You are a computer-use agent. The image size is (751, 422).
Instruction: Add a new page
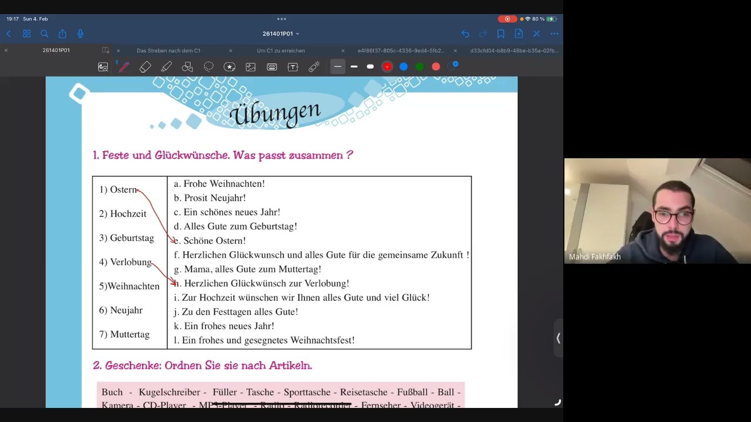[519, 34]
